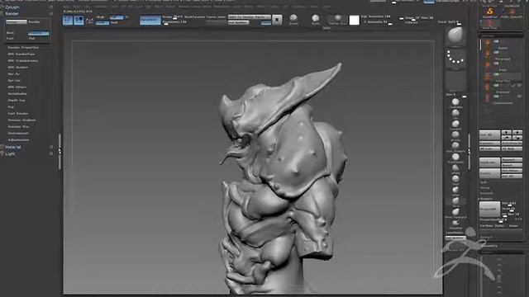Click the Render button in Render palette

click(x=34, y=22)
